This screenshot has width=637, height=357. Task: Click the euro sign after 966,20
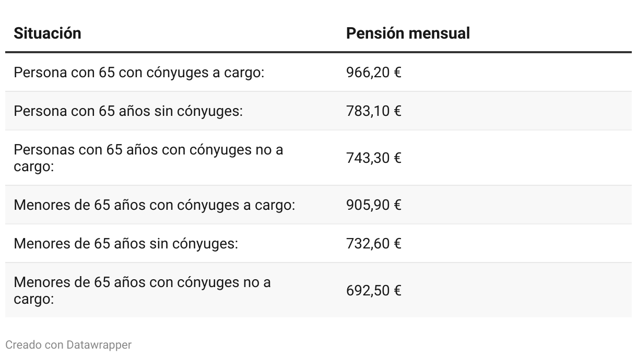click(397, 73)
